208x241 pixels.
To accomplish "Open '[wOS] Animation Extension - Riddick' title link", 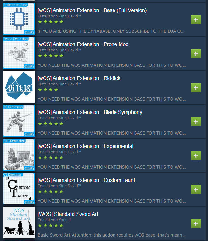I will (x=79, y=78).
